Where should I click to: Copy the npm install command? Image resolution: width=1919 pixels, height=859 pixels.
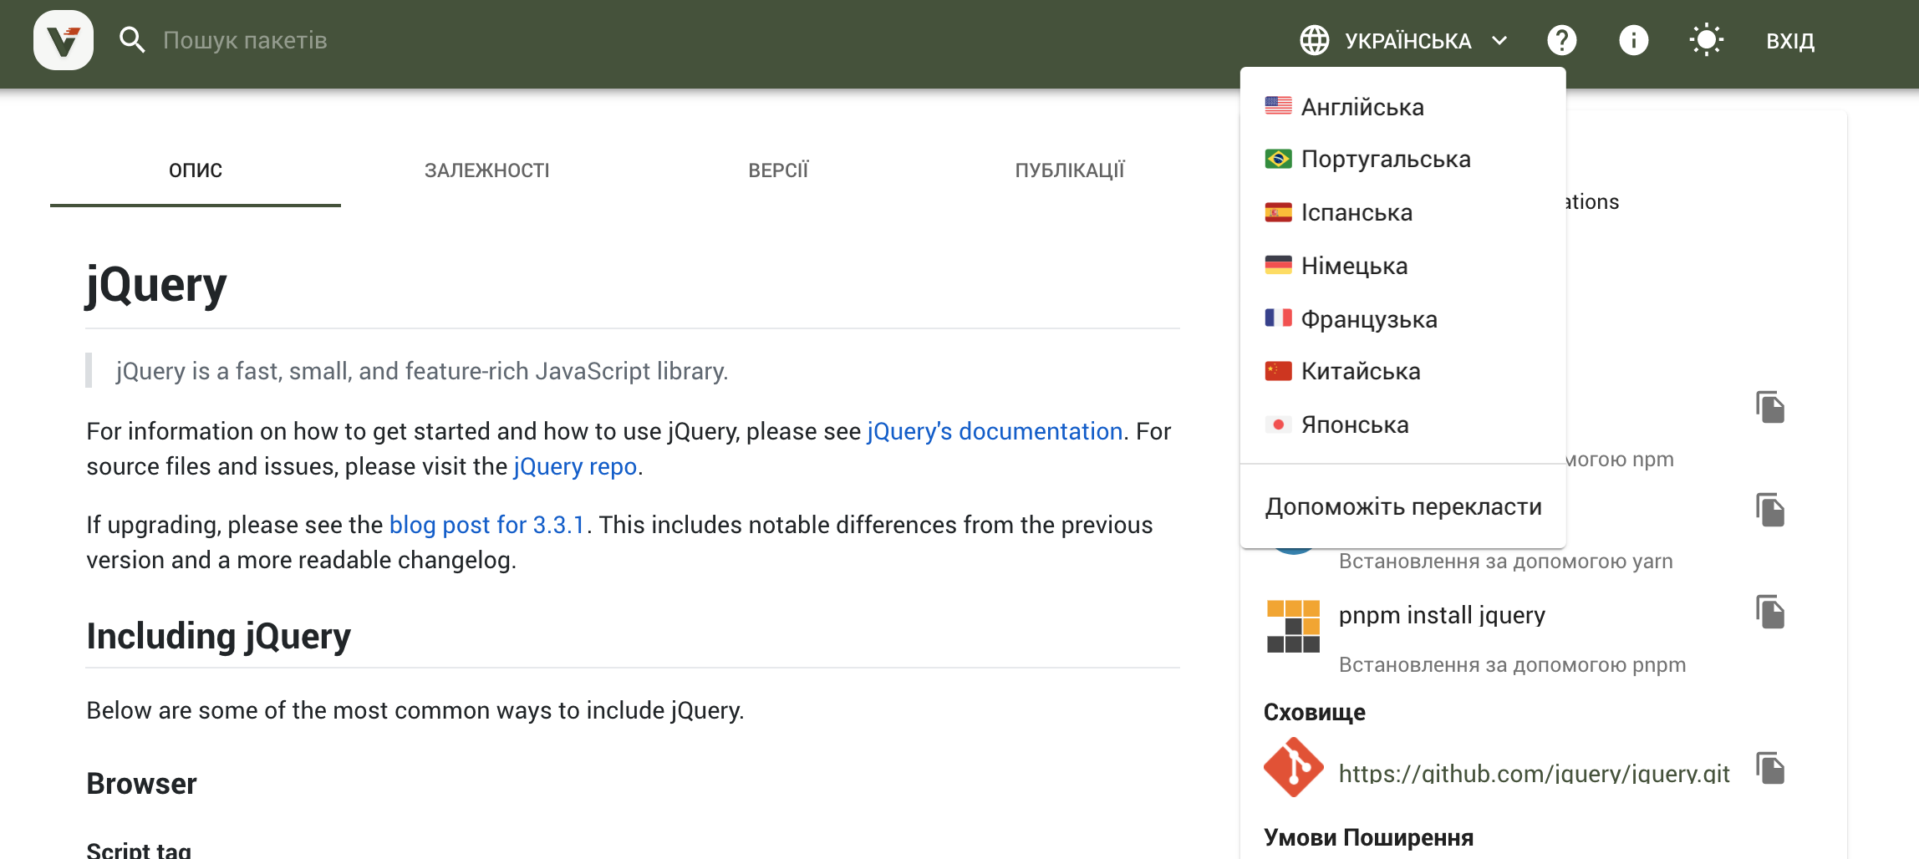[x=1770, y=408]
